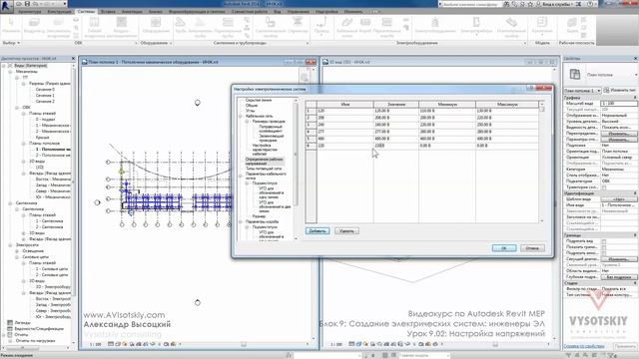Toggle the Показать границы checkbox in Properties

pyautogui.click(x=604, y=247)
